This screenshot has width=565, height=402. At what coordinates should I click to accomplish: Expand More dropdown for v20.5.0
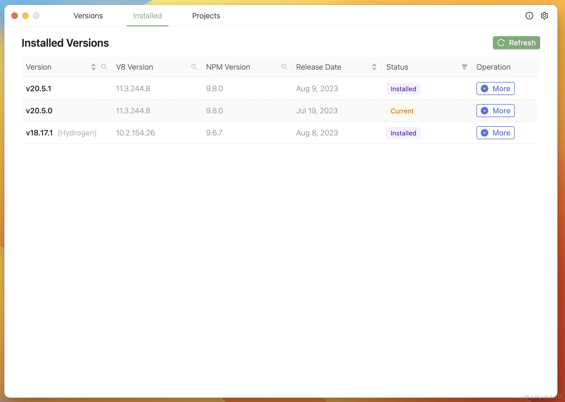point(495,111)
